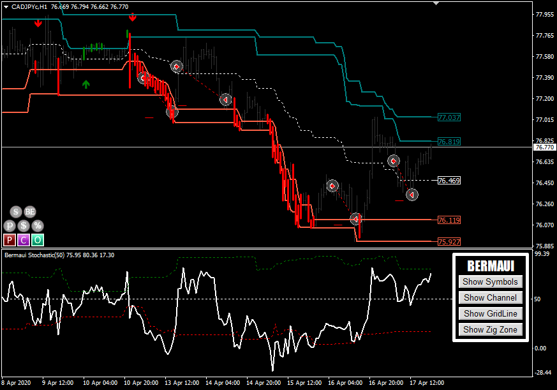The width and height of the screenshot is (557, 390).
Task: Click the final exit circle below 76.469 label
Action: 412,195
